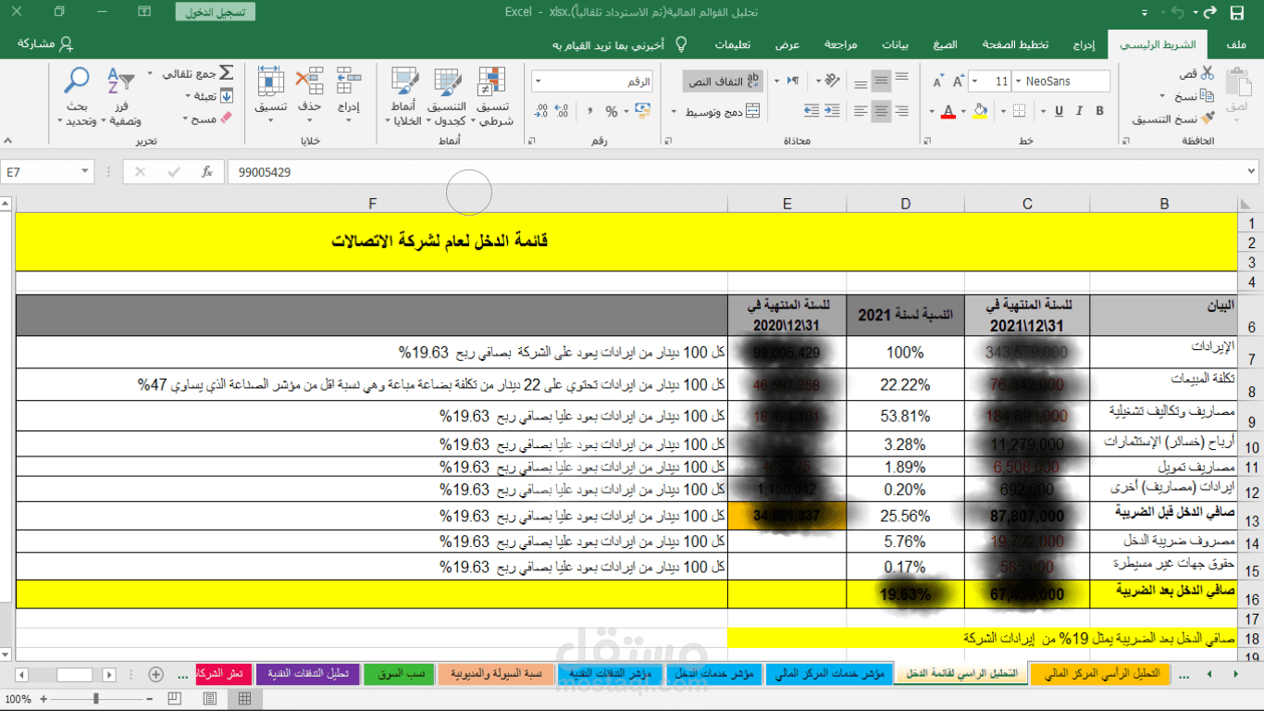Toggle middle vertical alignment
Viewport: 1264px width, 711px height.
(881, 81)
